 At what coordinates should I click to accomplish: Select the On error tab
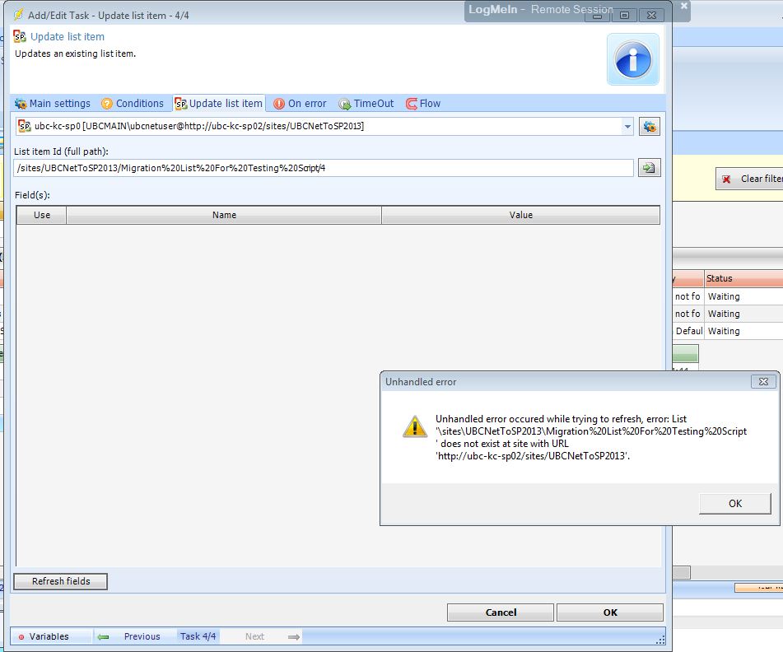(x=300, y=104)
